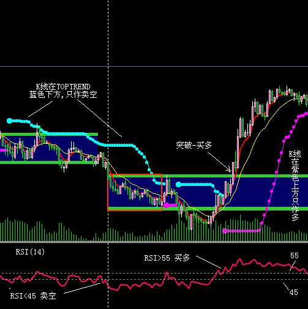Viewport: 308px width, 309px height.
Task: Click the upper-left blue consolidation box
Action: [49, 148]
